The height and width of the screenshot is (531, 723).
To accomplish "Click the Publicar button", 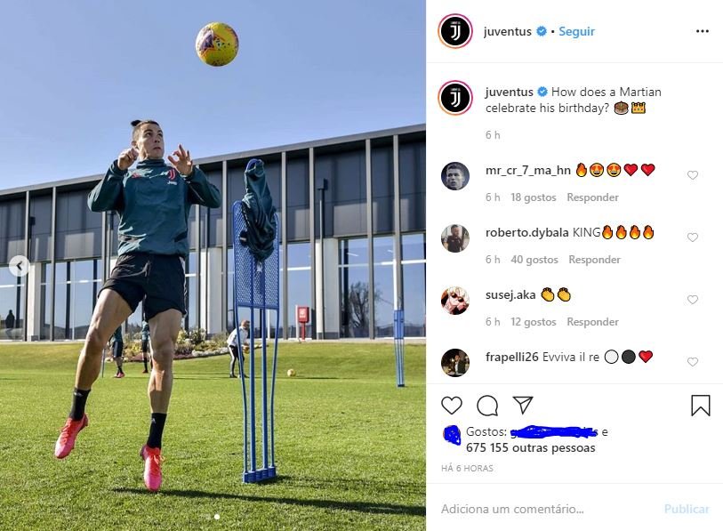I will point(687,509).
